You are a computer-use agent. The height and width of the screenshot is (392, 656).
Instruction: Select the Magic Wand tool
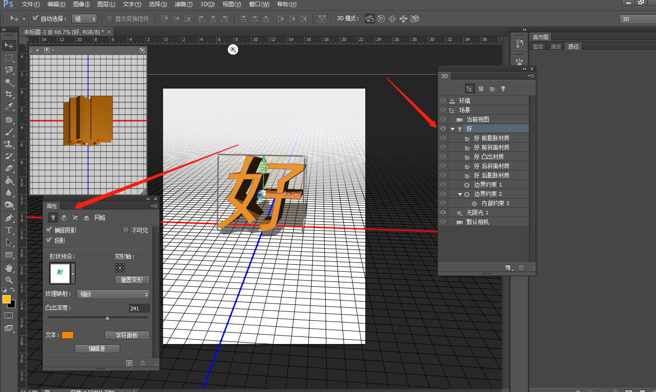click(x=8, y=82)
